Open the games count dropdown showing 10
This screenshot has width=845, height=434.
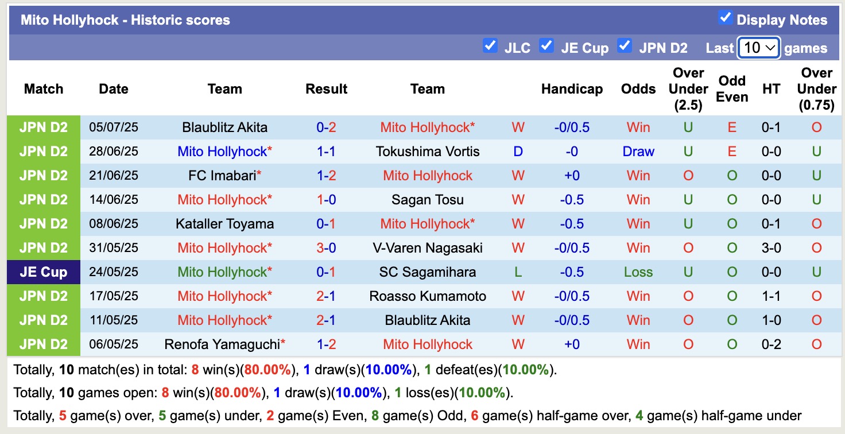pos(758,48)
